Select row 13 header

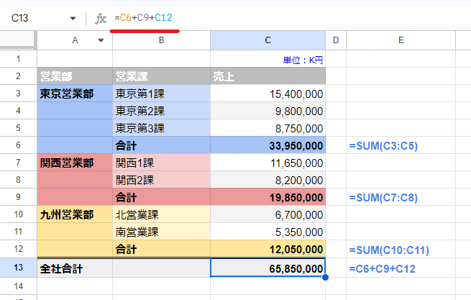tap(18, 268)
